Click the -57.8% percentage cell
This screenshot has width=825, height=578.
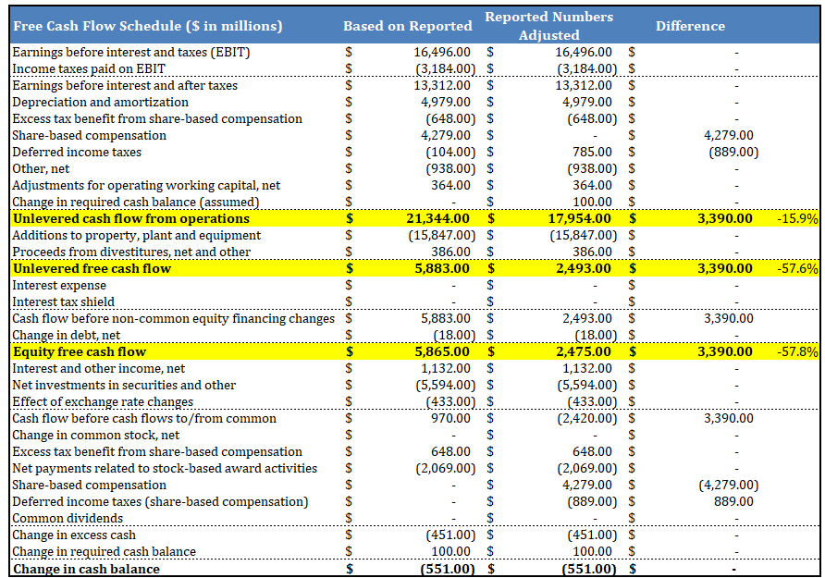798,352
